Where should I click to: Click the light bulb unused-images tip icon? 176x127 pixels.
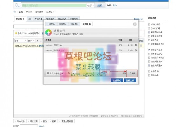pyautogui.click(x=16, y=33)
